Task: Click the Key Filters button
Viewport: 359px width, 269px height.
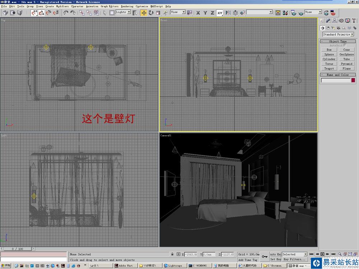Action: coord(294,259)
